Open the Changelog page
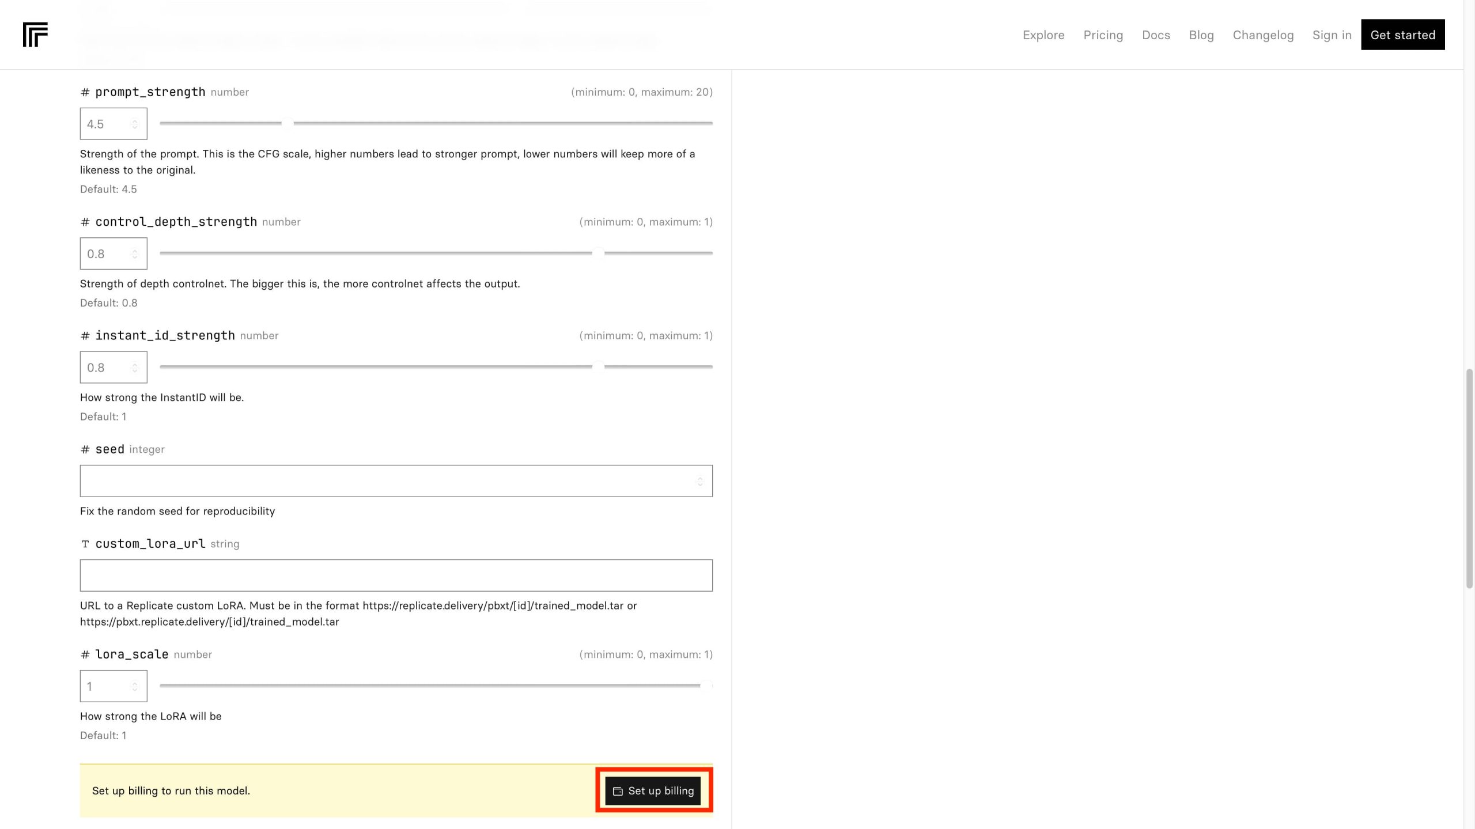 [1262, 35]
